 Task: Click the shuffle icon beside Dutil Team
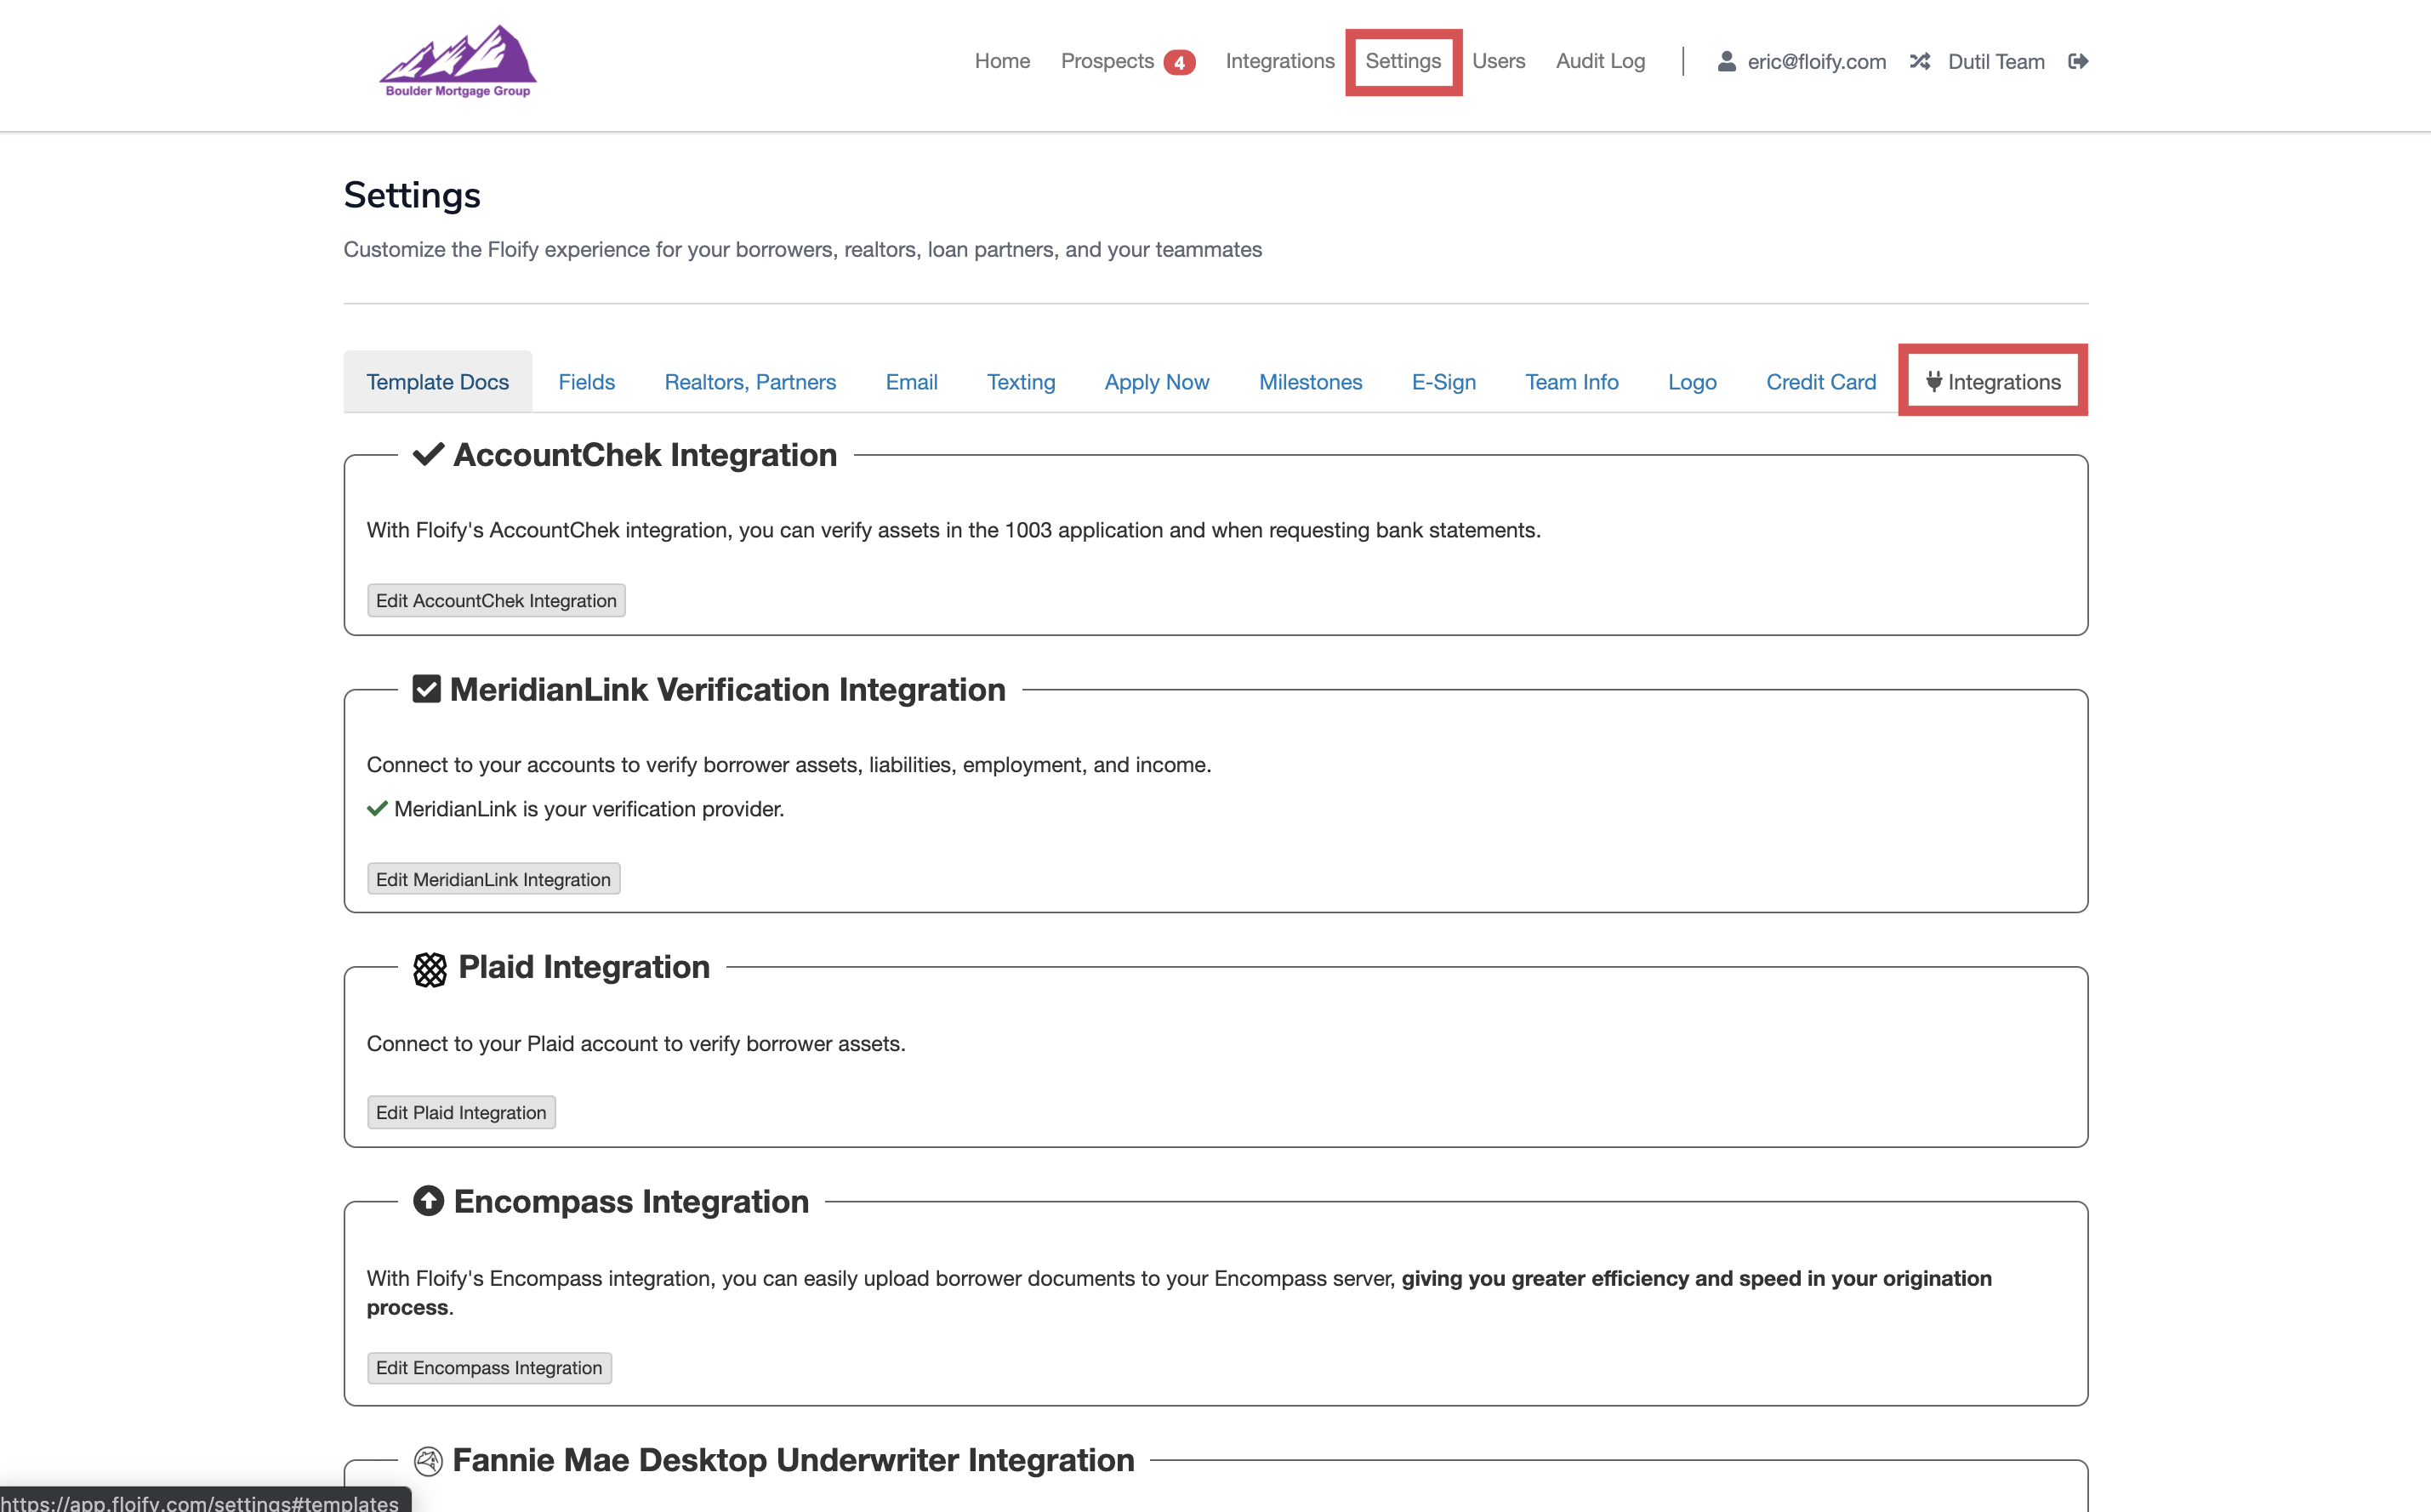[x=1920, y=61]
